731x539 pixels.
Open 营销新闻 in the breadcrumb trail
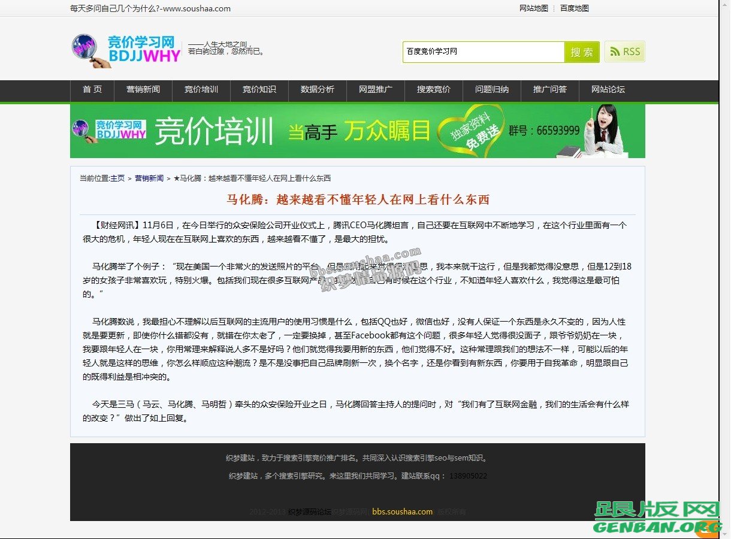(x=149, y=178)
